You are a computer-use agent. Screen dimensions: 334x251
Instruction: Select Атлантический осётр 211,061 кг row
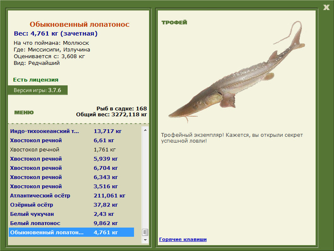(71, 195)
